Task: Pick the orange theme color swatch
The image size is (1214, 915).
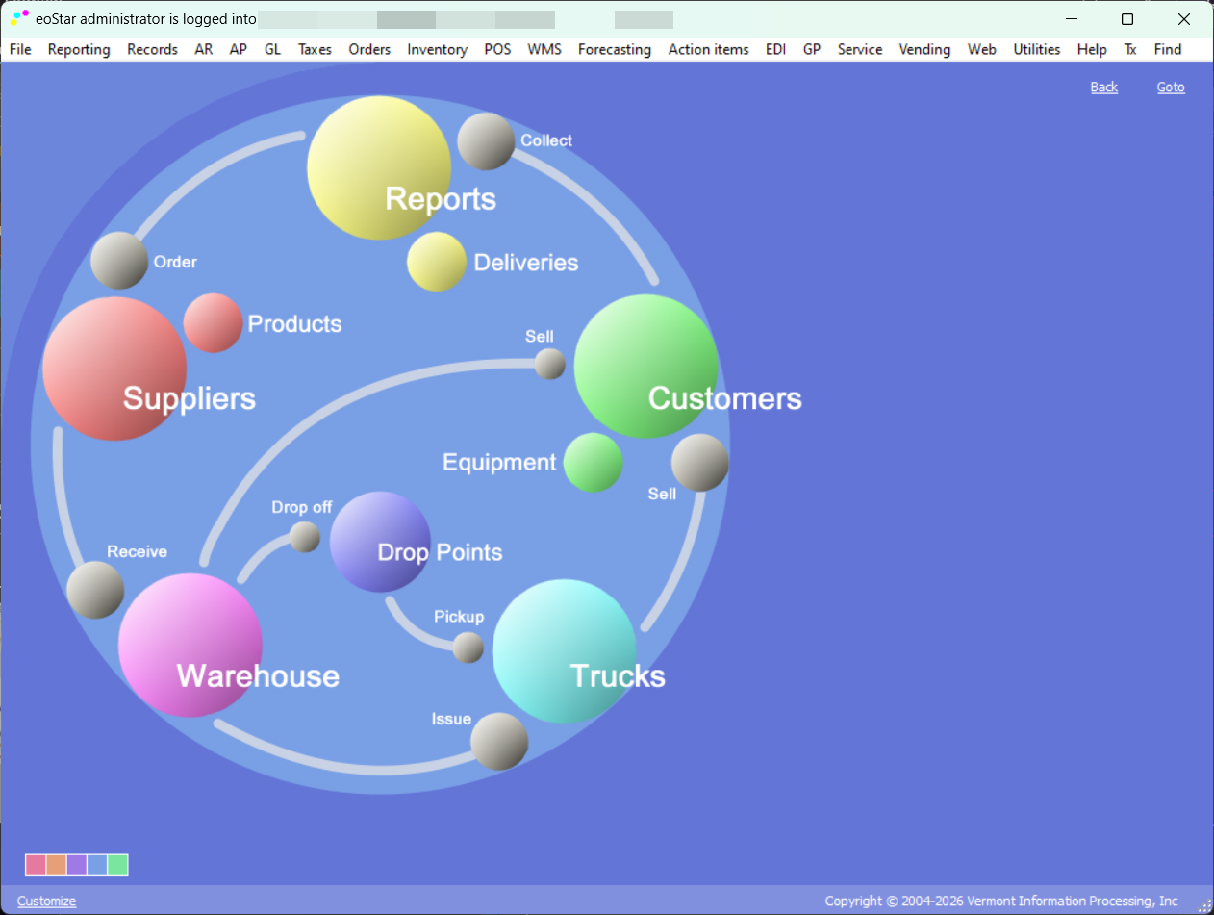Action: 56,865
